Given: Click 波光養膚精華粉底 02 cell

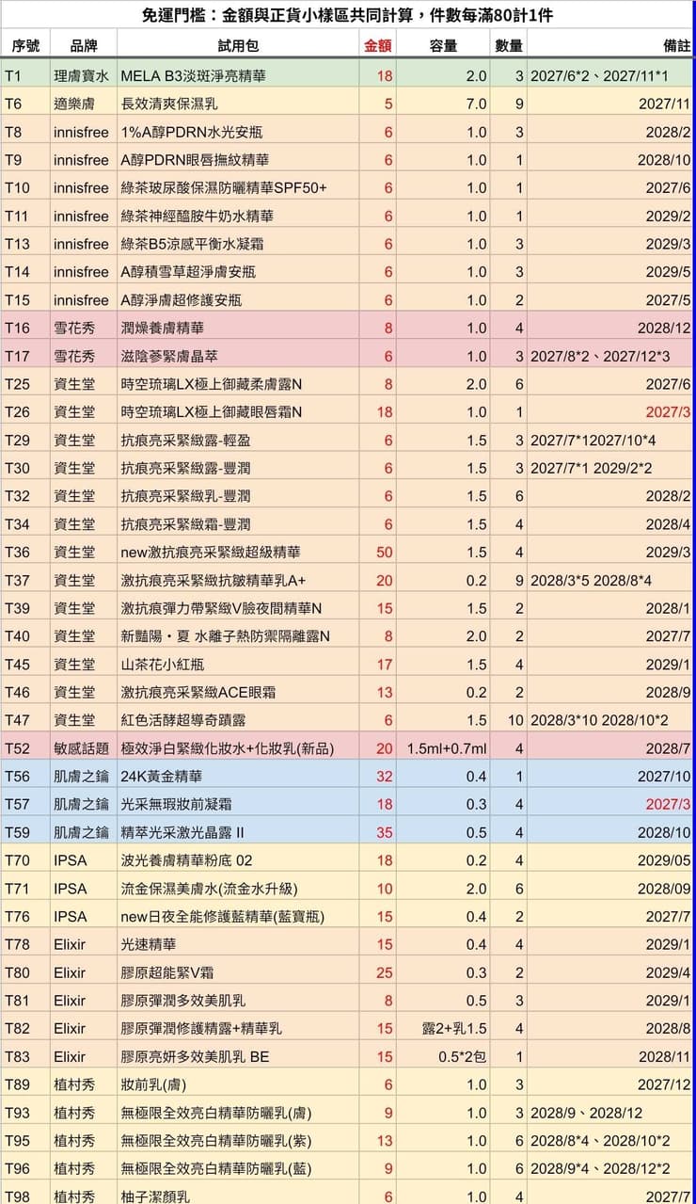Looking at the screenshot, I should coord(238,860).
